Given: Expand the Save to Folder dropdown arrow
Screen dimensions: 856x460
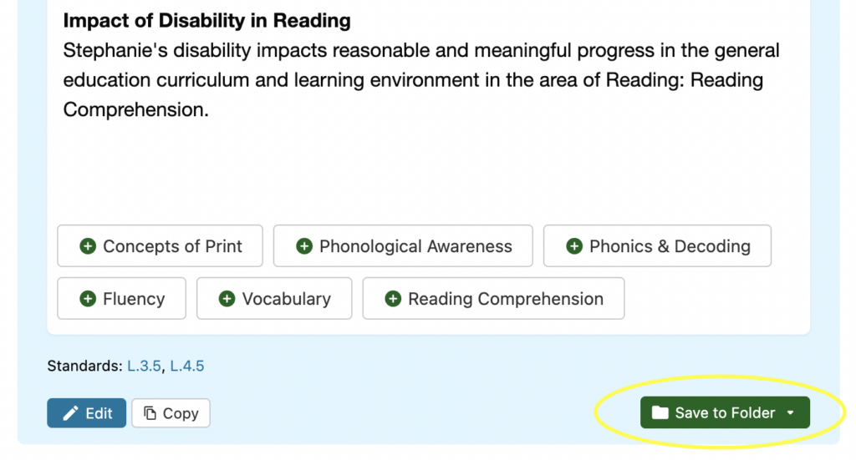Looking at the screenshot, I should point(791,413).
